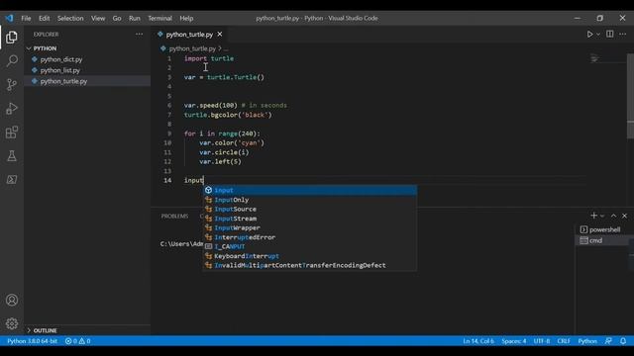Image resolution: width=634 pixels, height=356 pixels.
Task: Change CRLF end of line sequence
Action: [x=564, y=341]
